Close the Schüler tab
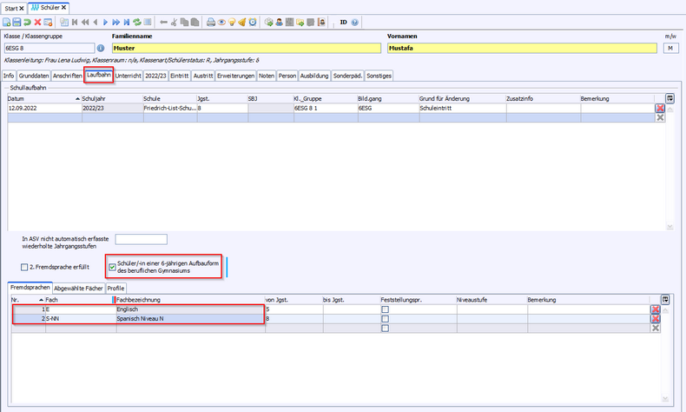The width and height of the screenshot is (686, 412). tap(64, 7)
